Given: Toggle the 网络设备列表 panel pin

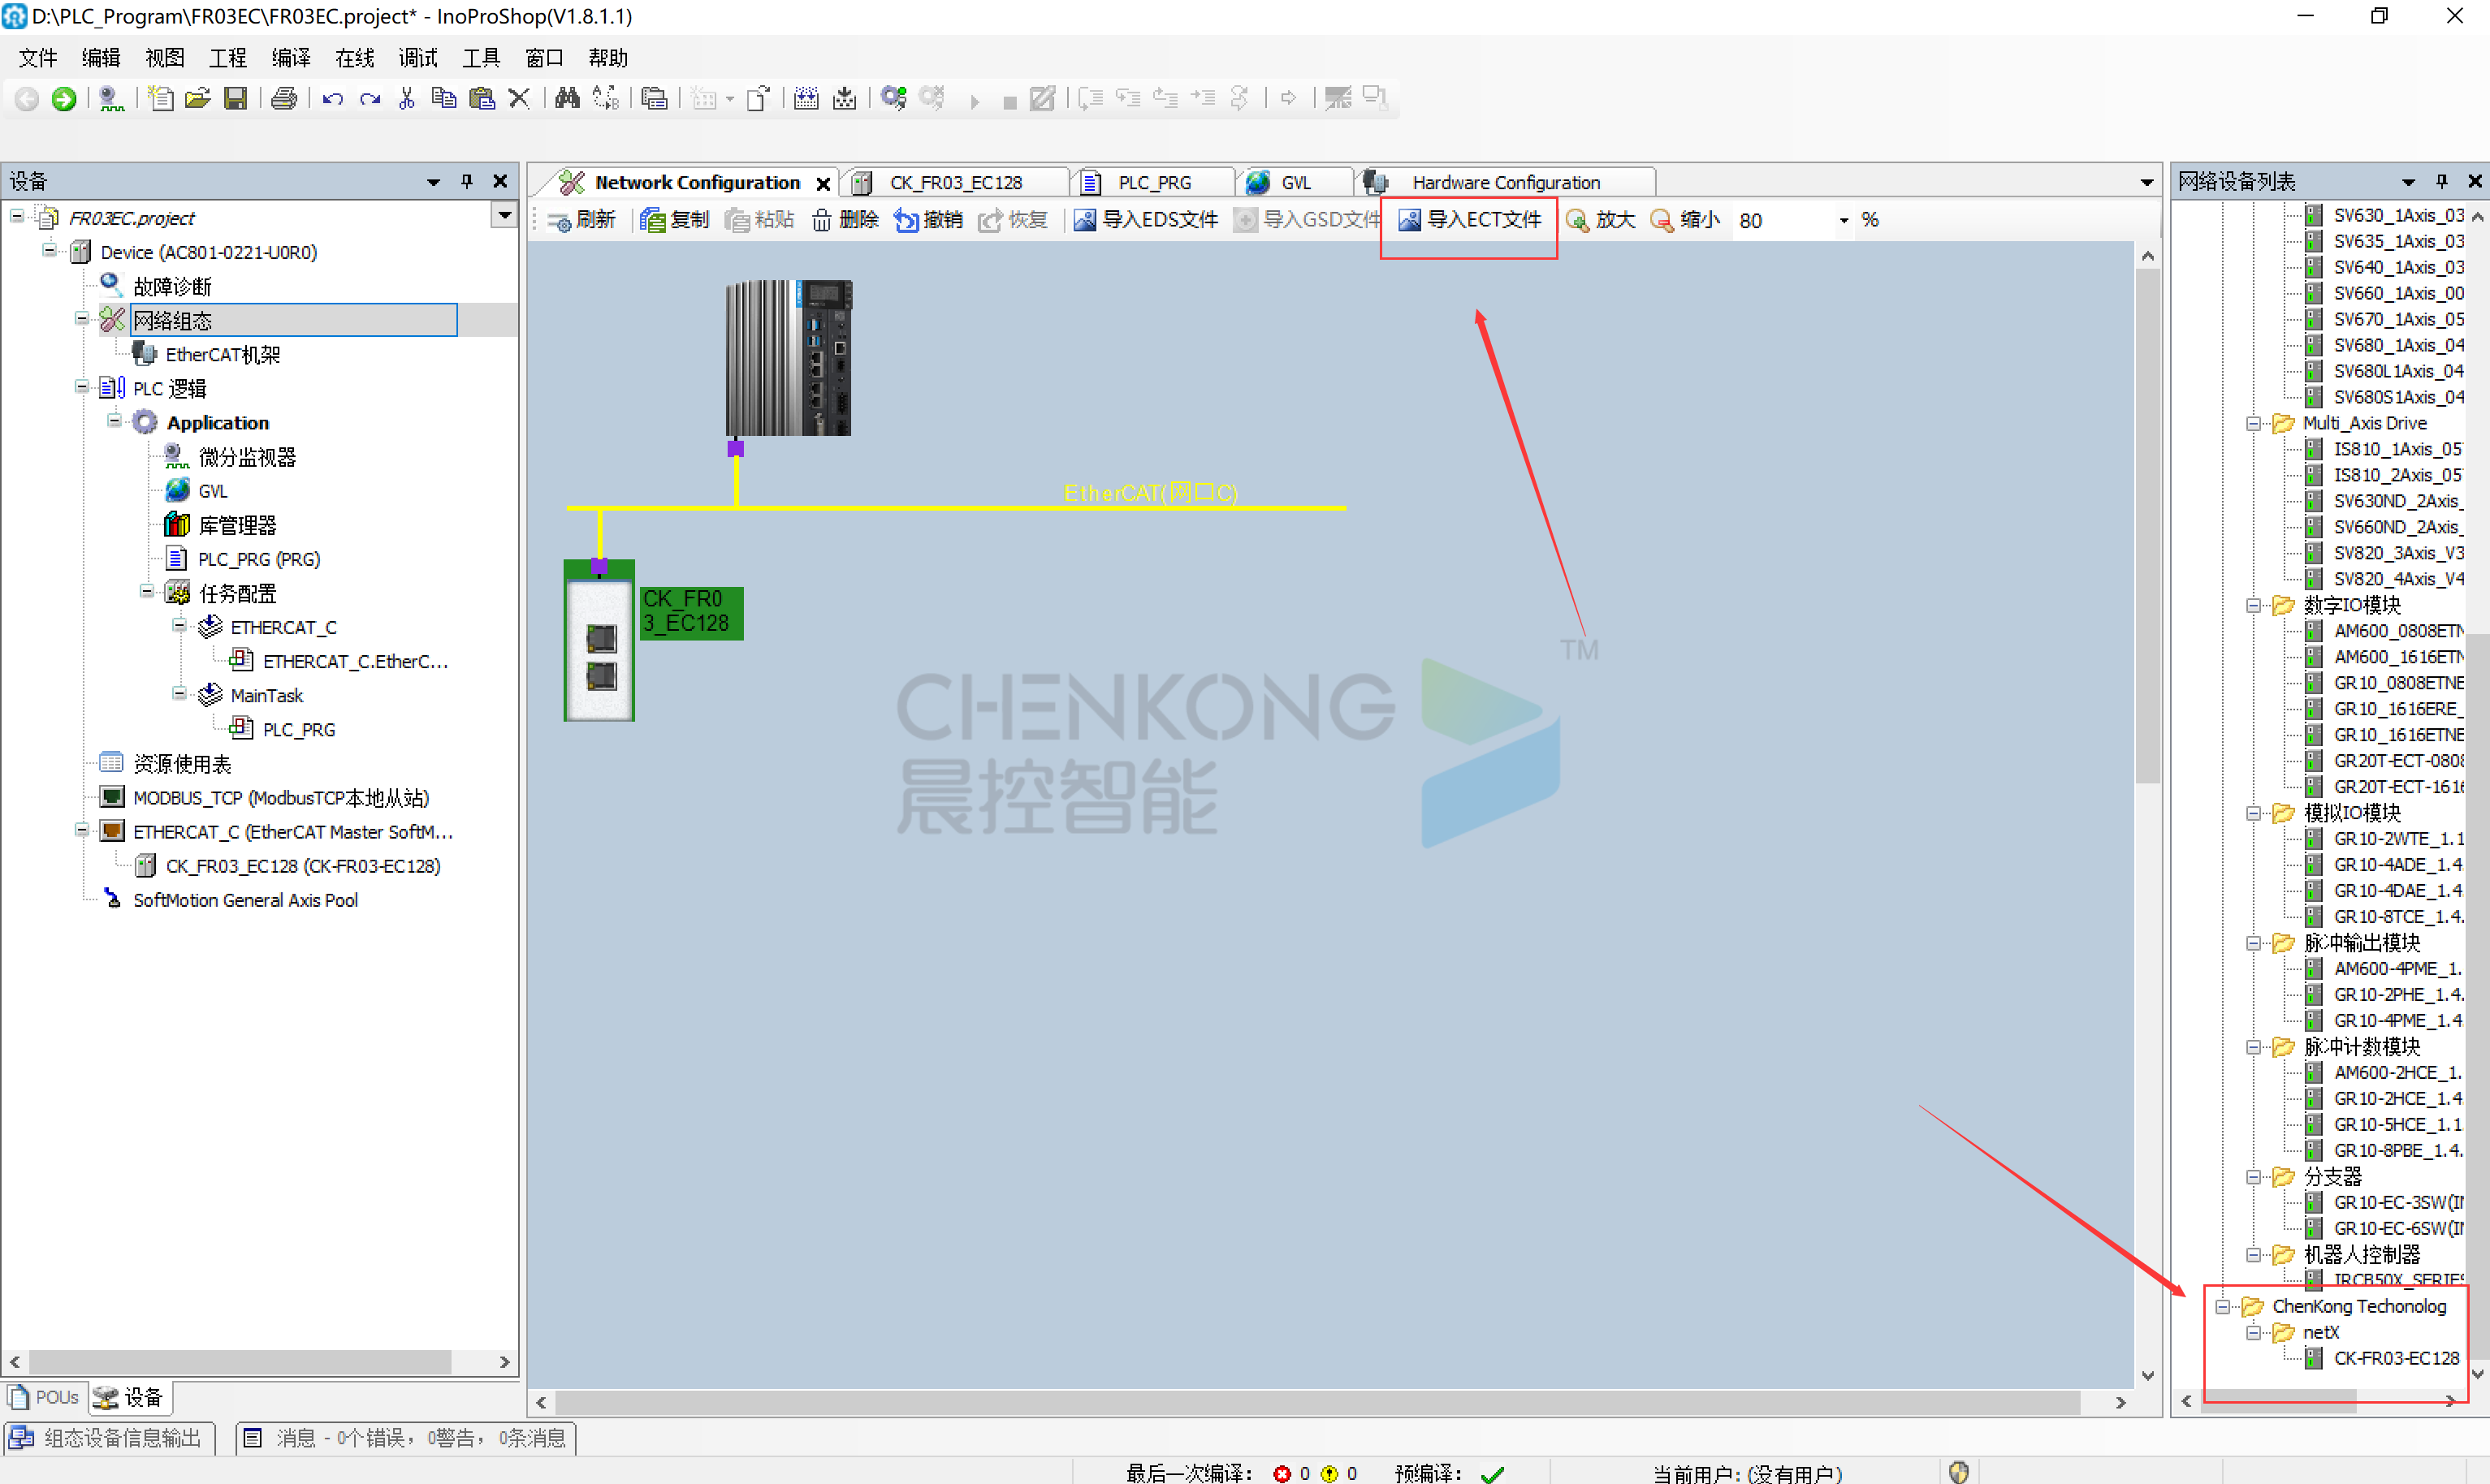Looking at the screenshot, I should point(2442,181).
